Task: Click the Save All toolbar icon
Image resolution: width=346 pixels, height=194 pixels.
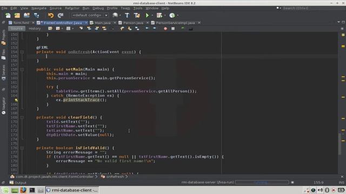Action: point(36,15)
